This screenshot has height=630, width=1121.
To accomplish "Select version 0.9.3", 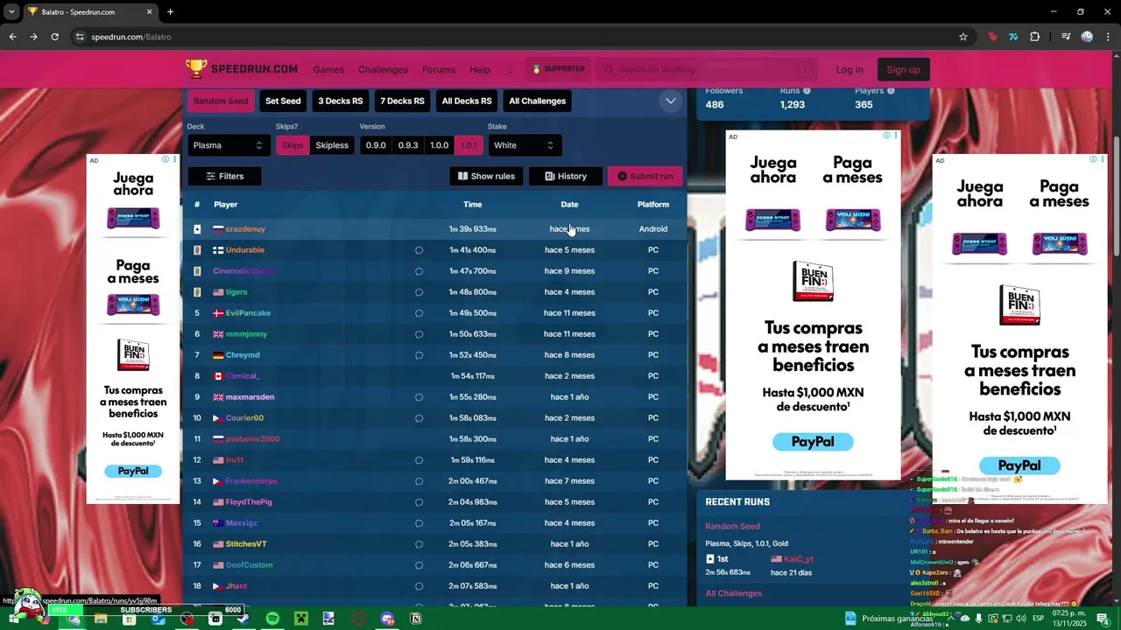I will [408, 145].
